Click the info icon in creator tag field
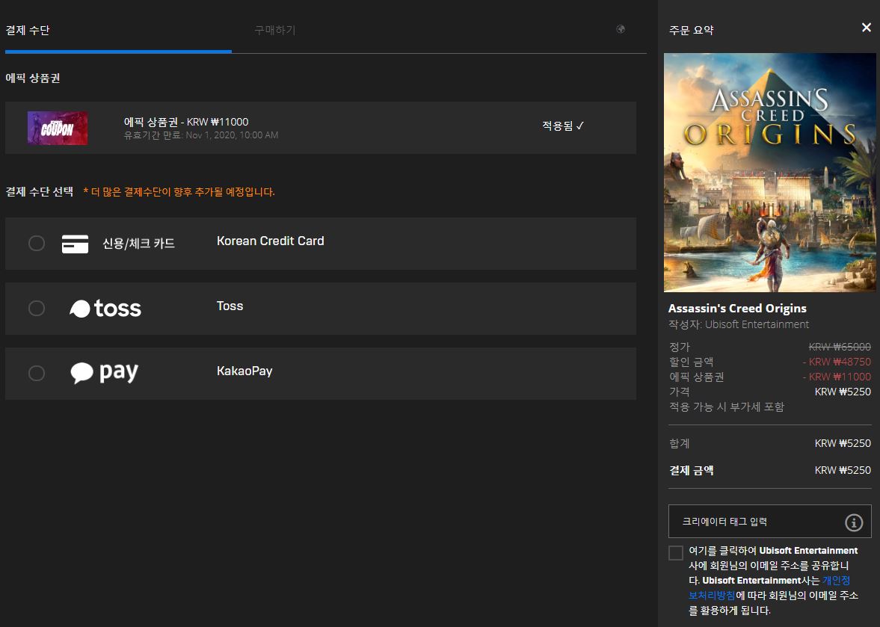This screenshot has height=627, width=880. point(854,522)
